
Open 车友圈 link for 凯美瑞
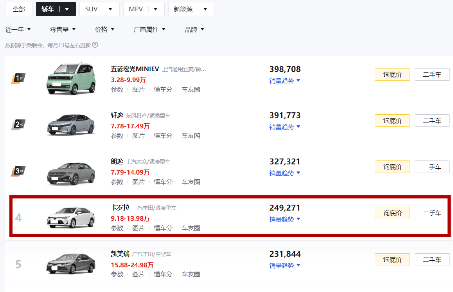pyautogui.click(x=191, y=274)
